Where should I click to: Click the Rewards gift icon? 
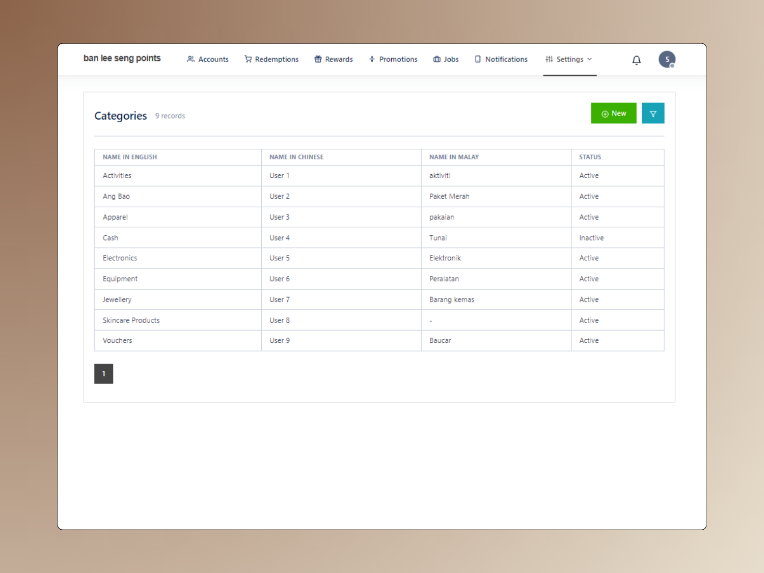point(318,60)
